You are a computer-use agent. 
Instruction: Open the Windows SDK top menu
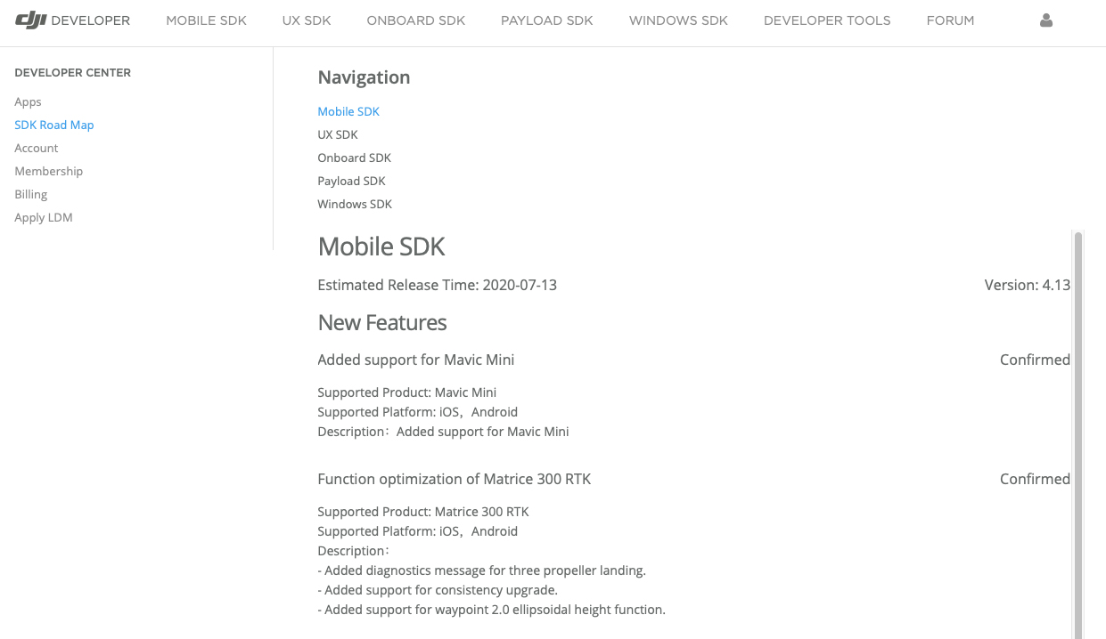(678, 20)
